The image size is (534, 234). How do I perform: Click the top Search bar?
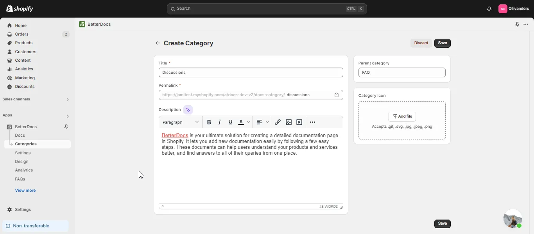(267, 9)
